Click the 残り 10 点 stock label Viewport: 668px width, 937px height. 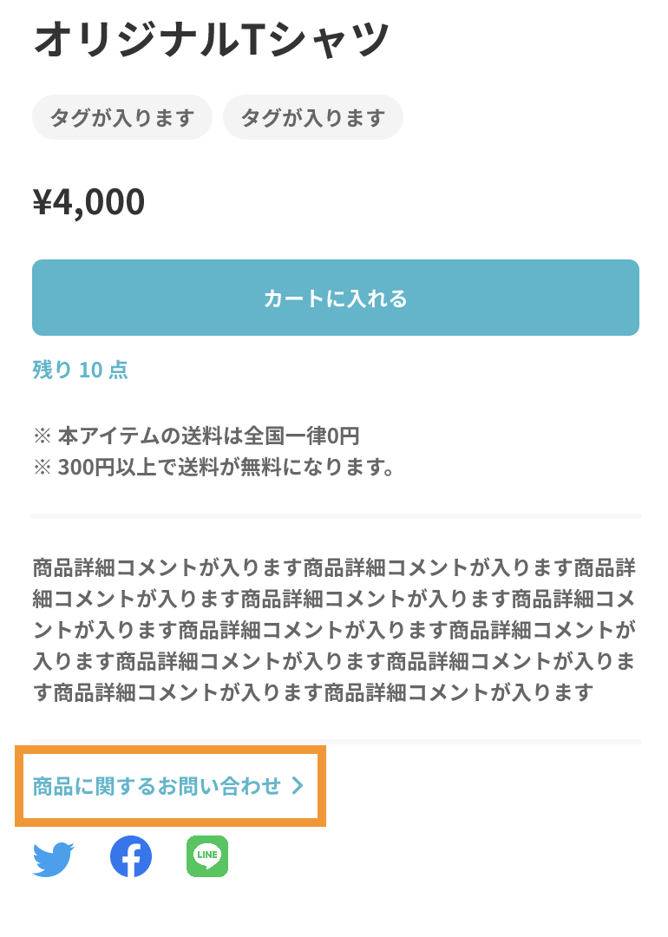pyautogui.click(x=80, y=370)
